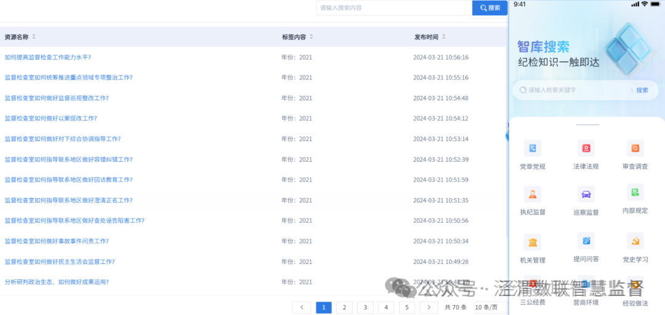The image size is (665, 315).
Task: Sort by 发布时间 column arrows
Action: pos(443,37)
